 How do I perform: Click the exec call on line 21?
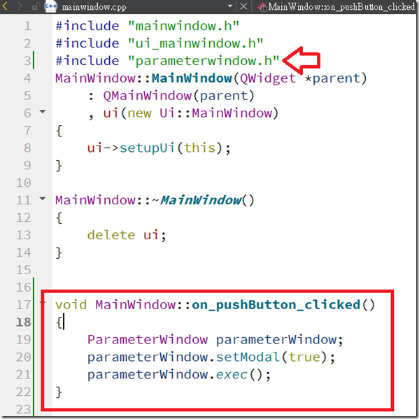pyautogui.click(x=232, y=375)
